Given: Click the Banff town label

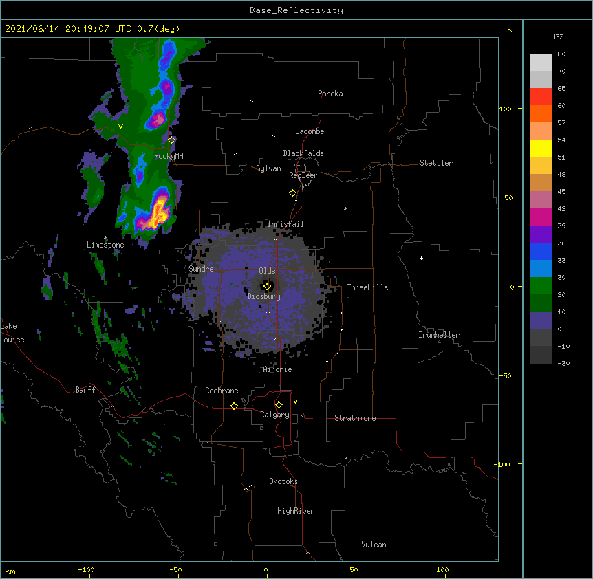Looking at the screenshot, I should [x=85, y=390].
